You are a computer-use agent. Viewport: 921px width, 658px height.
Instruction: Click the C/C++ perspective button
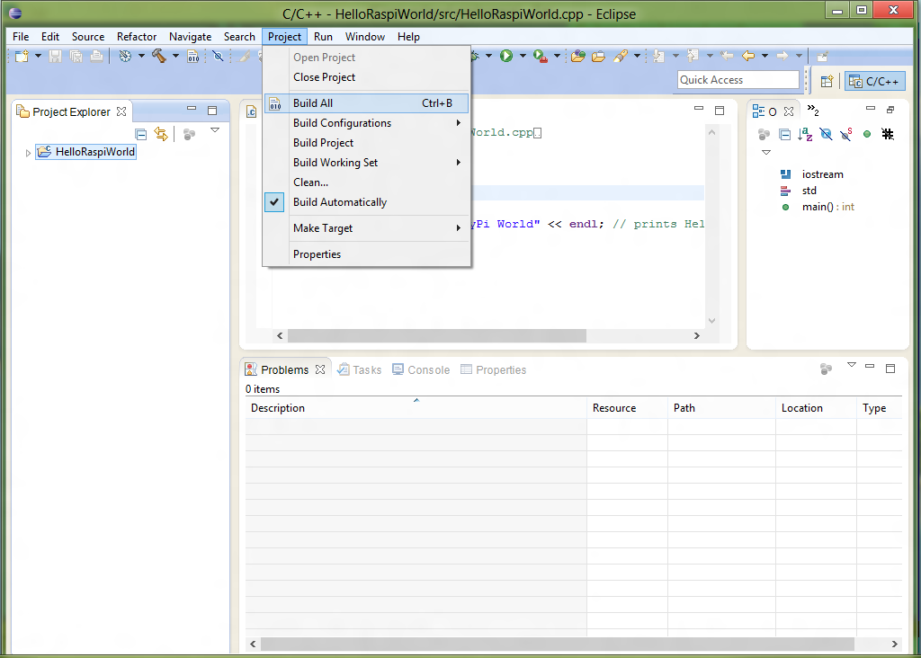[874, 82]
